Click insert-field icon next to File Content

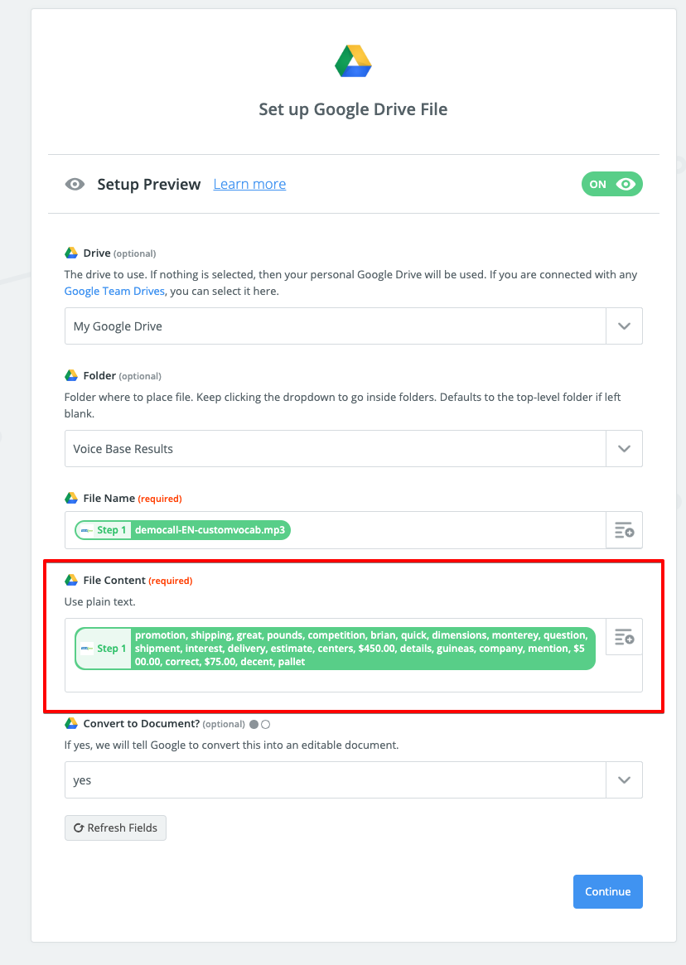pos(624,637)
